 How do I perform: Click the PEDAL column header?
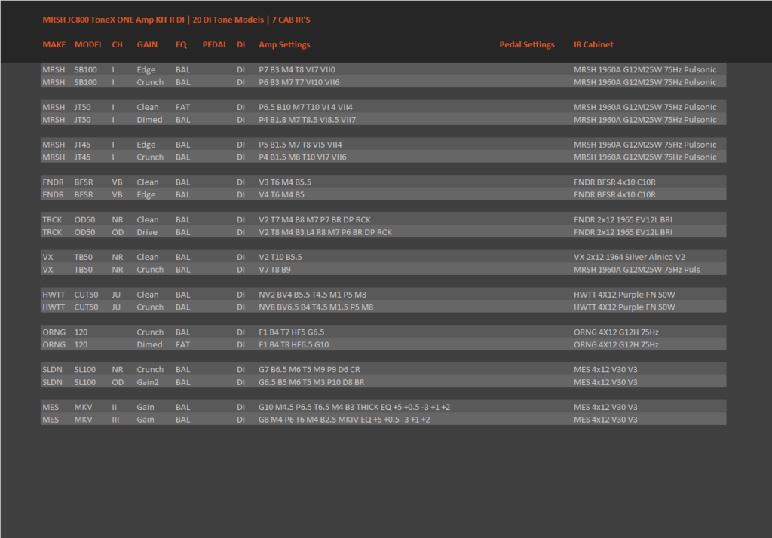[x=215, y=44]
